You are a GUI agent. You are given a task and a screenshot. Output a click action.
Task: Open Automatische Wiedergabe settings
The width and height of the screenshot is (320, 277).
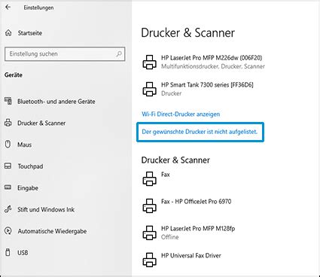[52, 231]
